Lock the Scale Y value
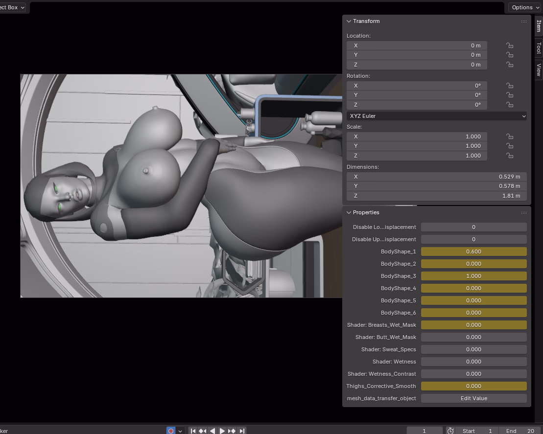The width and height of the screenshot is (543, 434). tap(510, 146)
